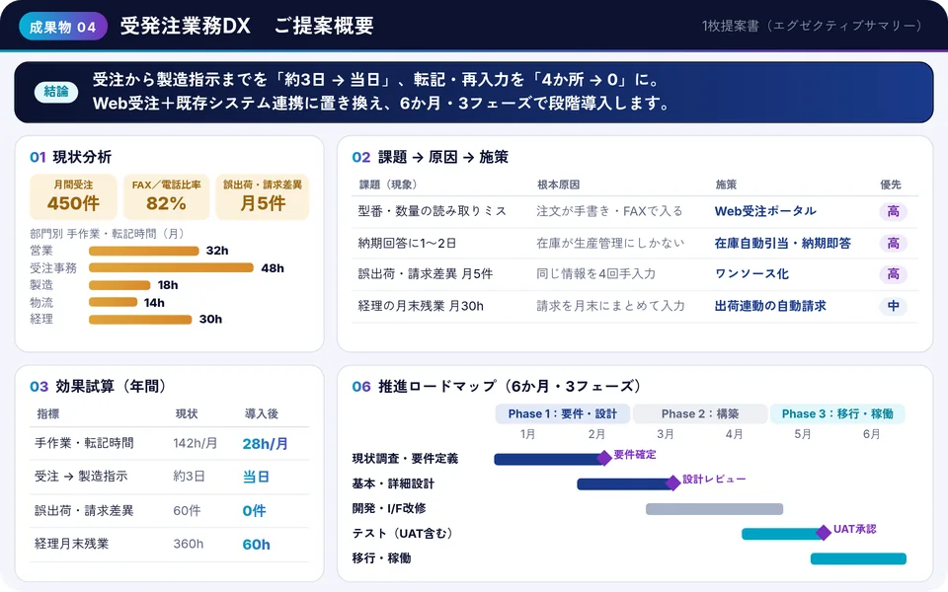Click the 現状調査・要件定義 Gantt bar

pos(549,459)
